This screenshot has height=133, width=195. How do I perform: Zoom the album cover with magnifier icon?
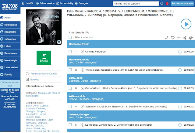point(59,43)
